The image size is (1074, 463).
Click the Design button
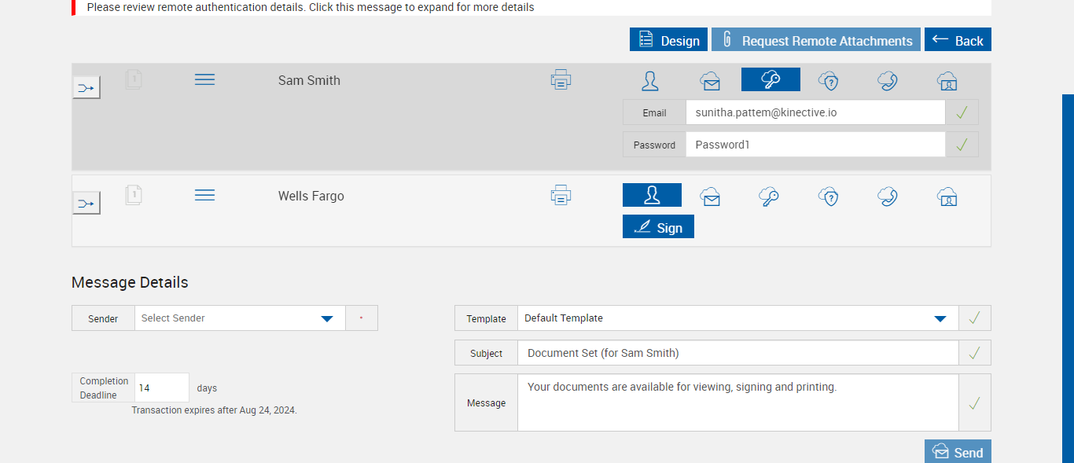click(668, 40)
